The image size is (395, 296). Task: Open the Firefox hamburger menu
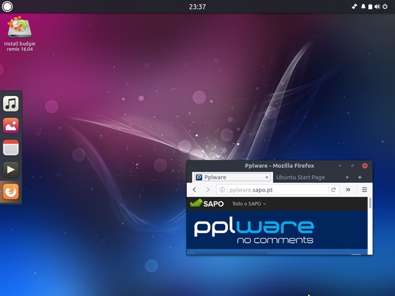(x=364, y=190)
